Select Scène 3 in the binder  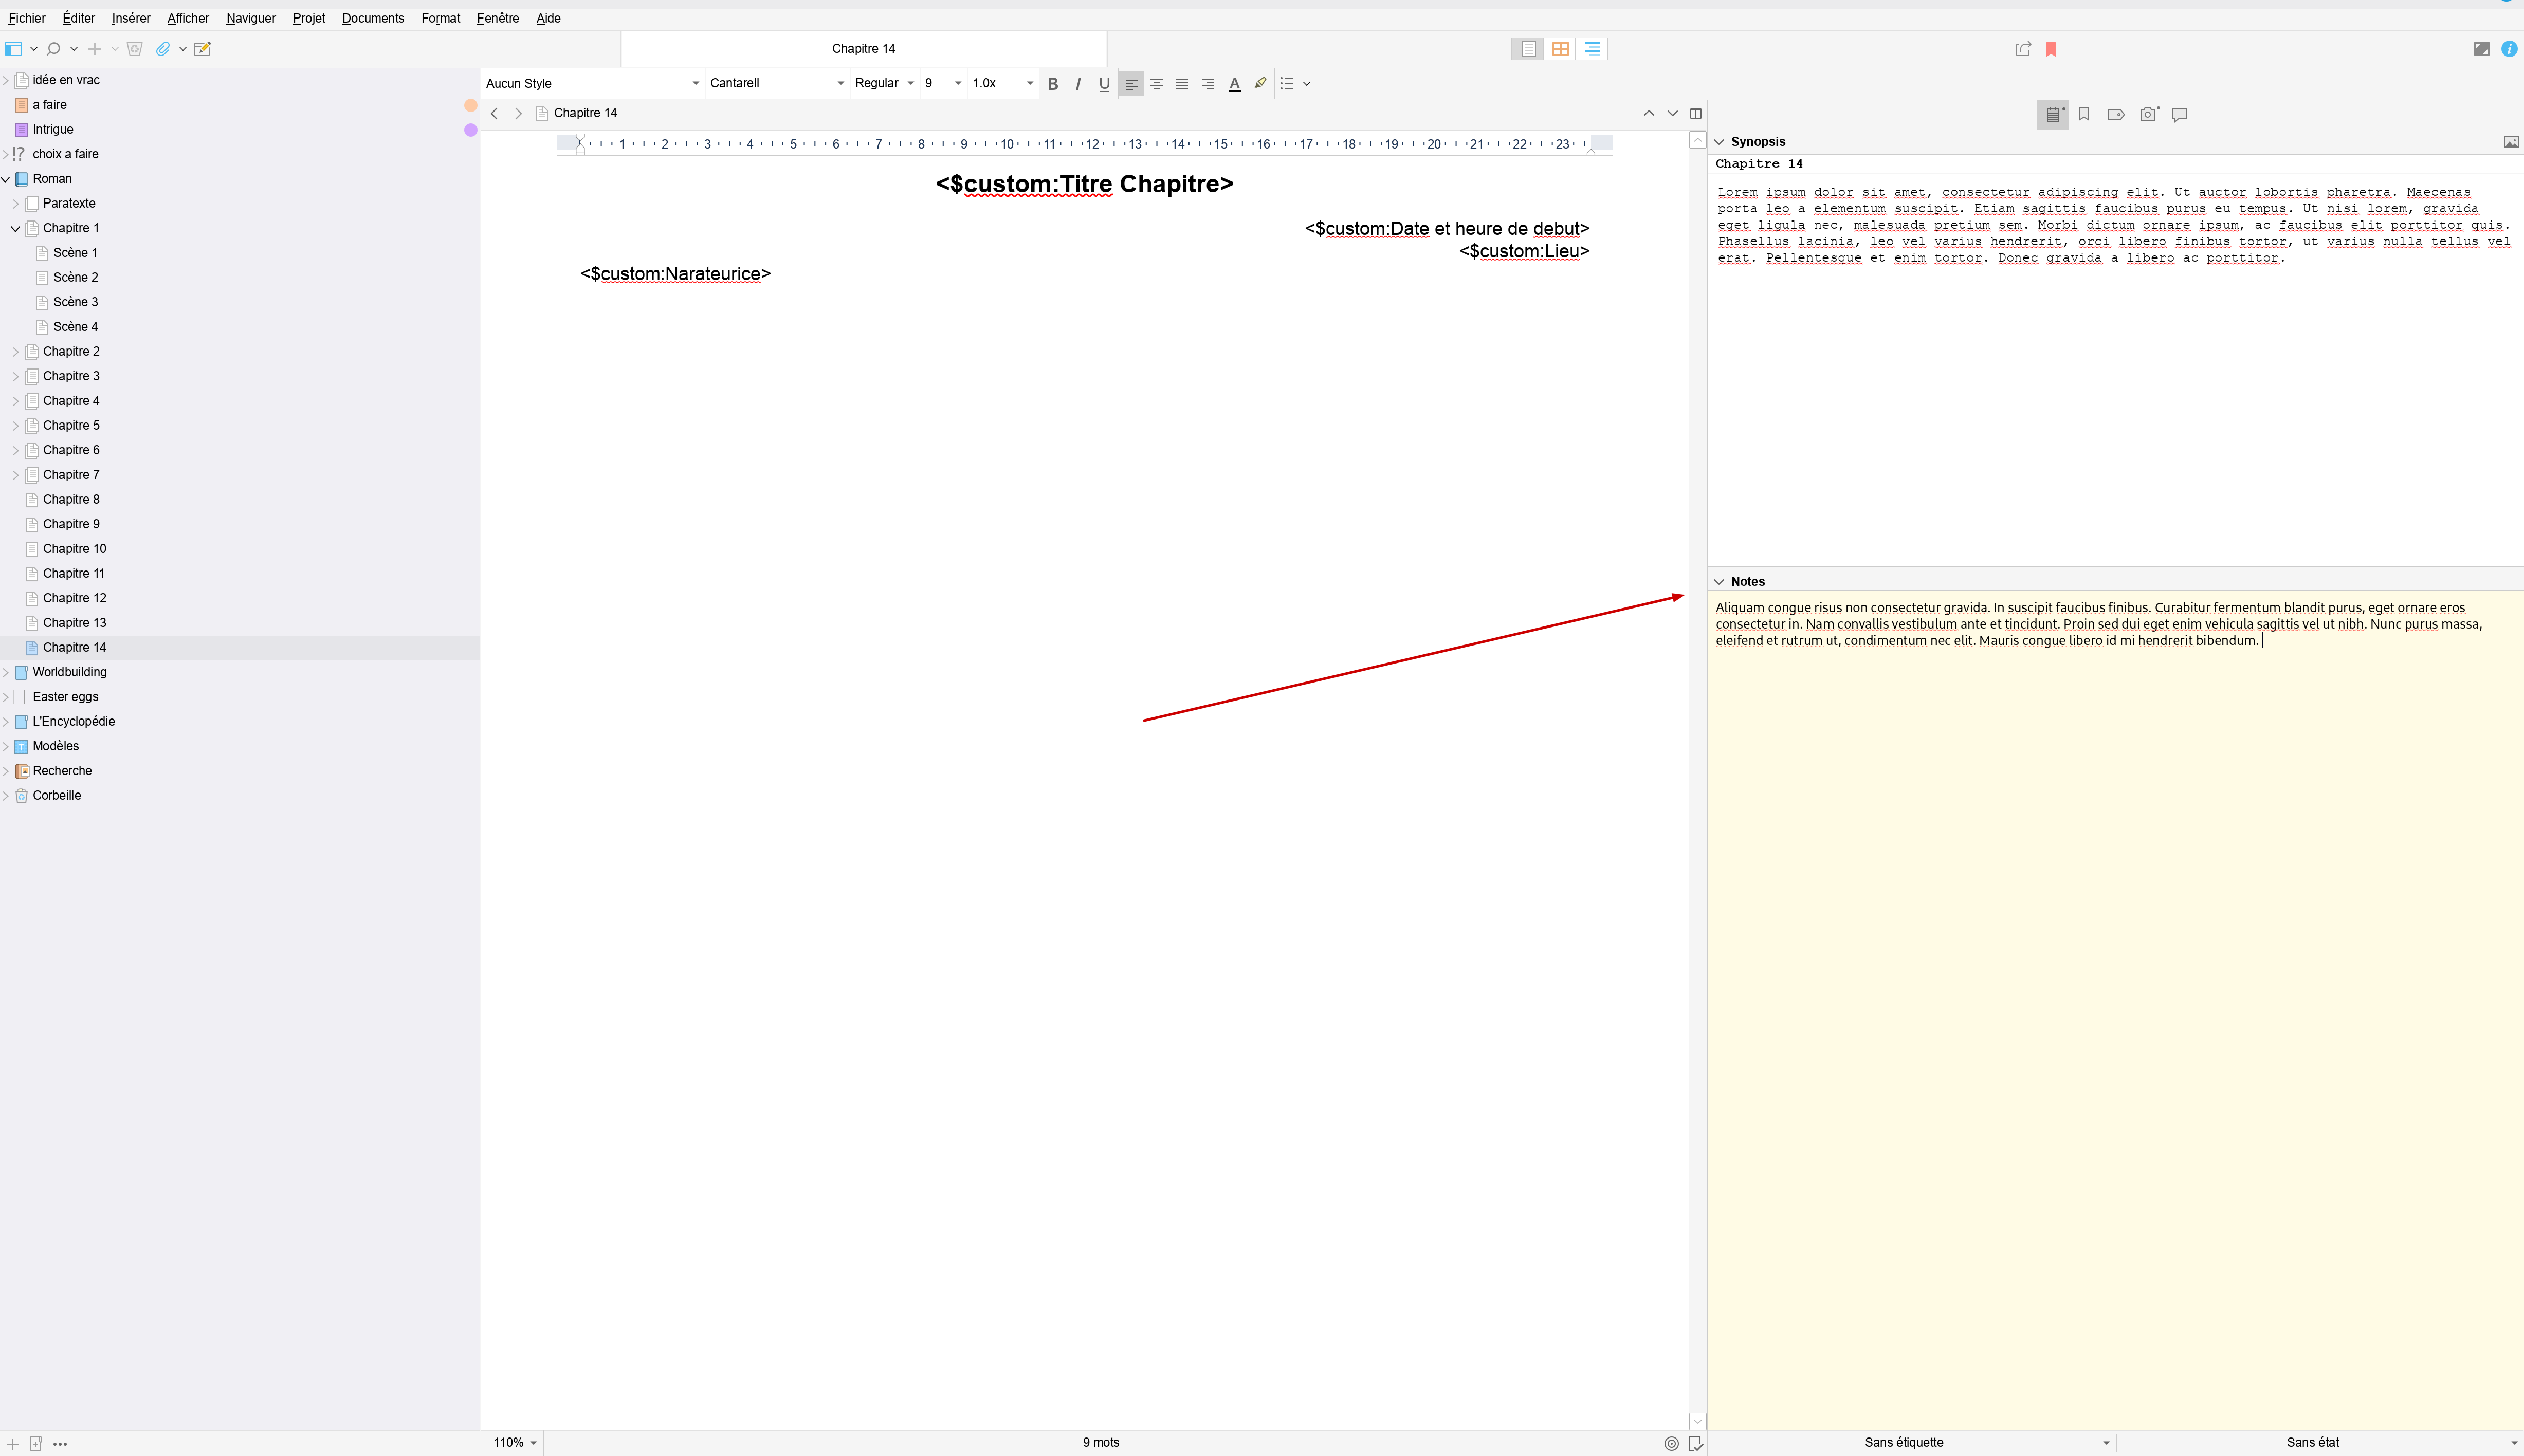[75, 302]
